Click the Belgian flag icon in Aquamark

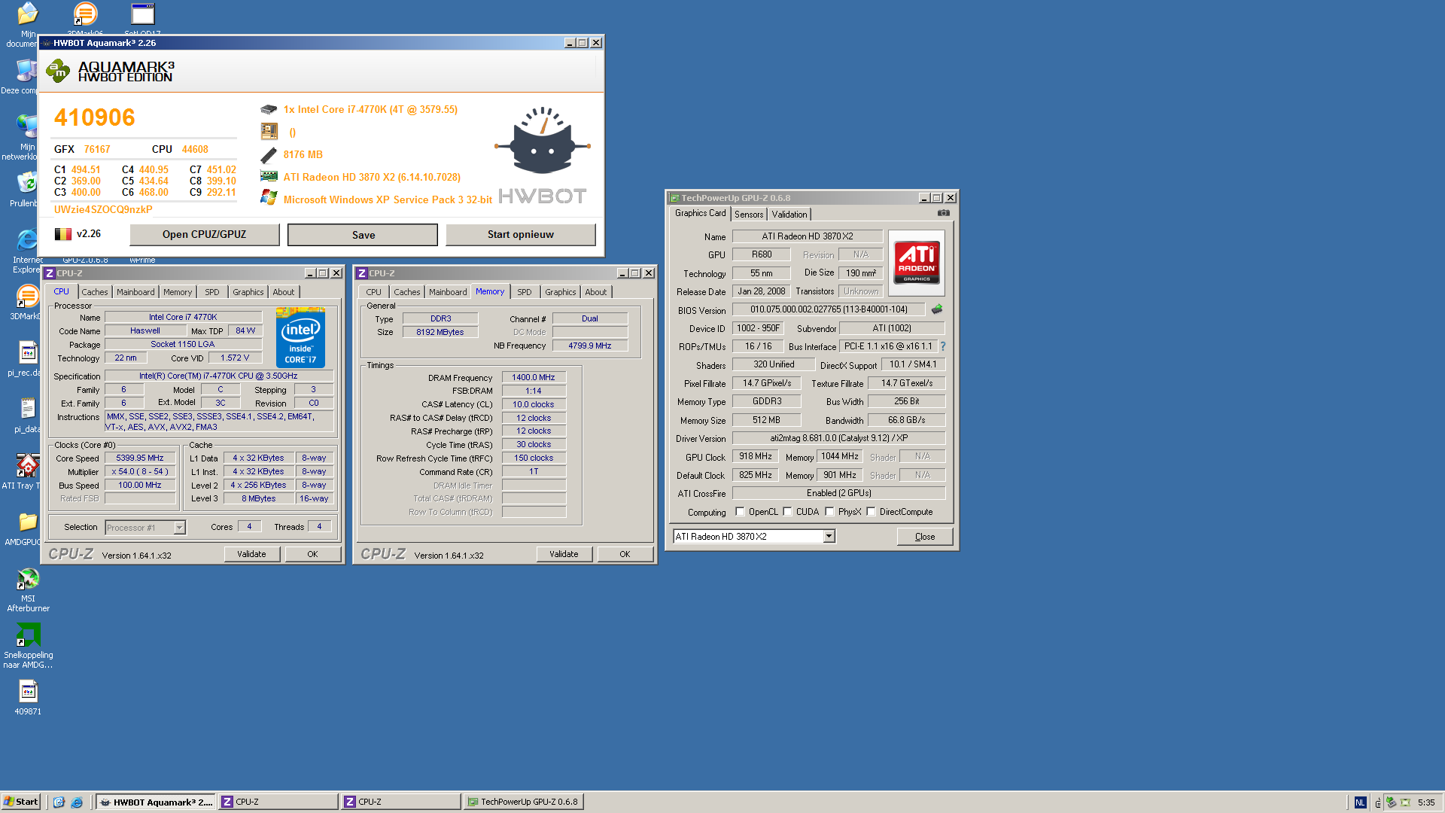pyautogui.click(x=62, y=234)
